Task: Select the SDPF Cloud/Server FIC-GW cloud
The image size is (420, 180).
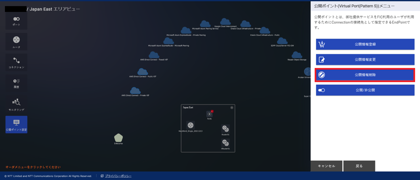Action: [x=282, y=41]
